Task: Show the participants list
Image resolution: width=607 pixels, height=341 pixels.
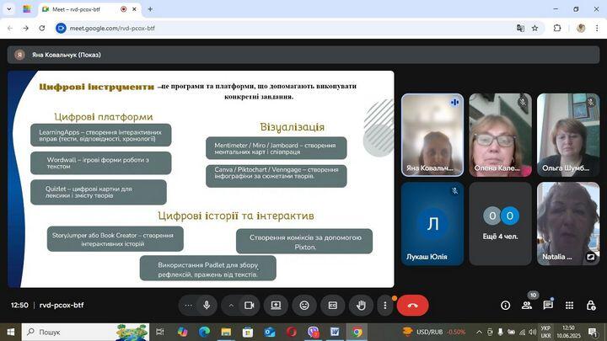Action: click(526, 306)
